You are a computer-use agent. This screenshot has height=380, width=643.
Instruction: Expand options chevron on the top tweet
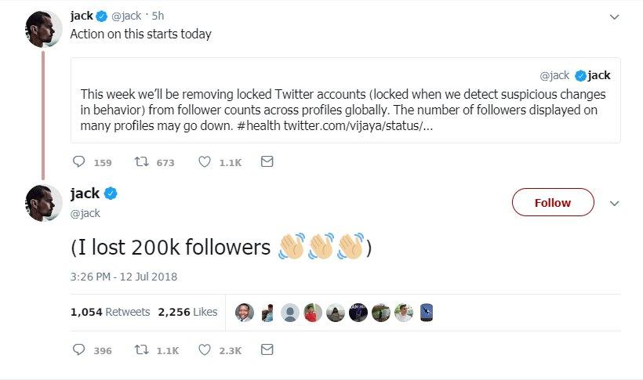tap(615, 16)
